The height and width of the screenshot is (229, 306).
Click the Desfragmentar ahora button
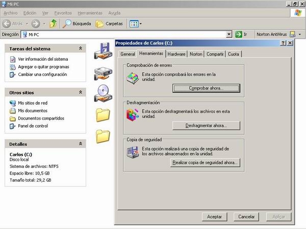206,126
